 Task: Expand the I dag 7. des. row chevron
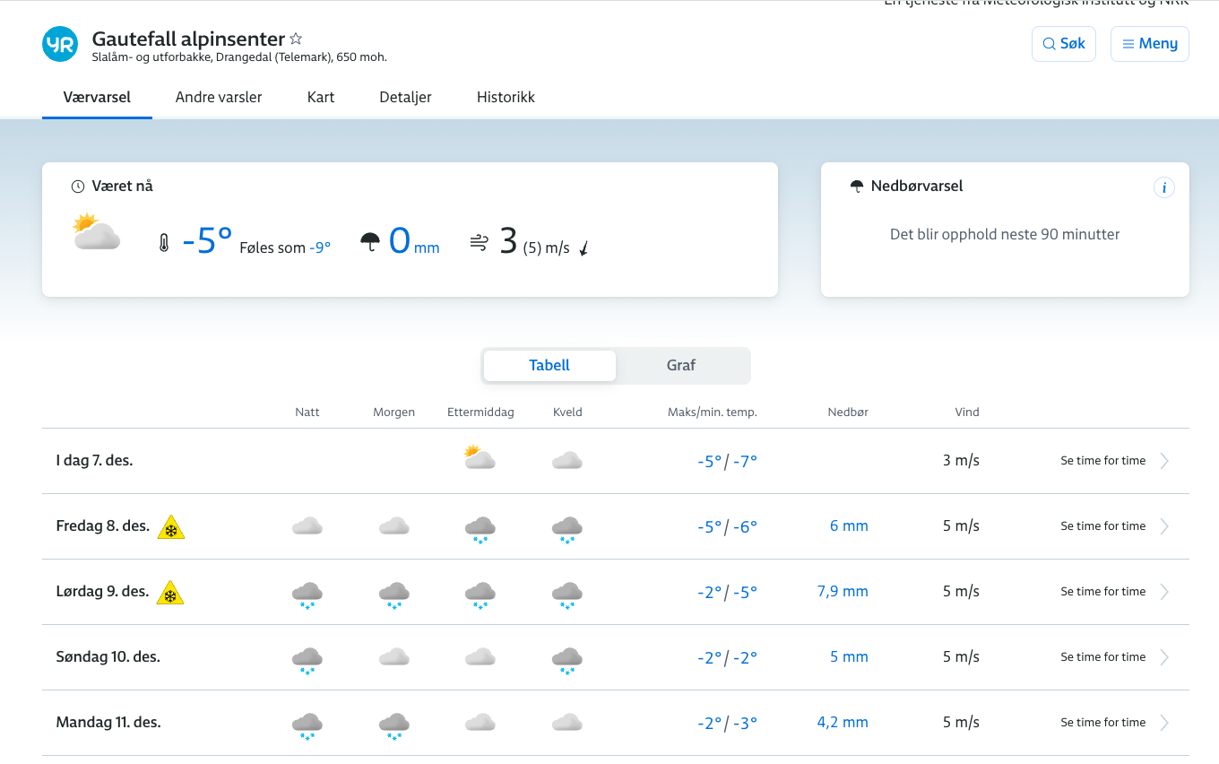[1164, 461]
